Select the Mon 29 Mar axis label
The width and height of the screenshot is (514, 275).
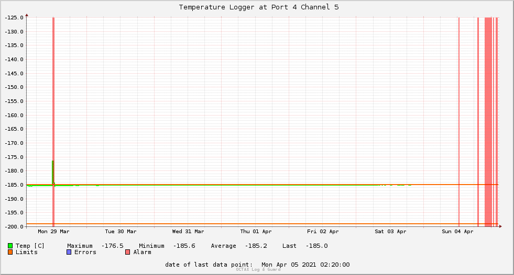click(53, 232)
